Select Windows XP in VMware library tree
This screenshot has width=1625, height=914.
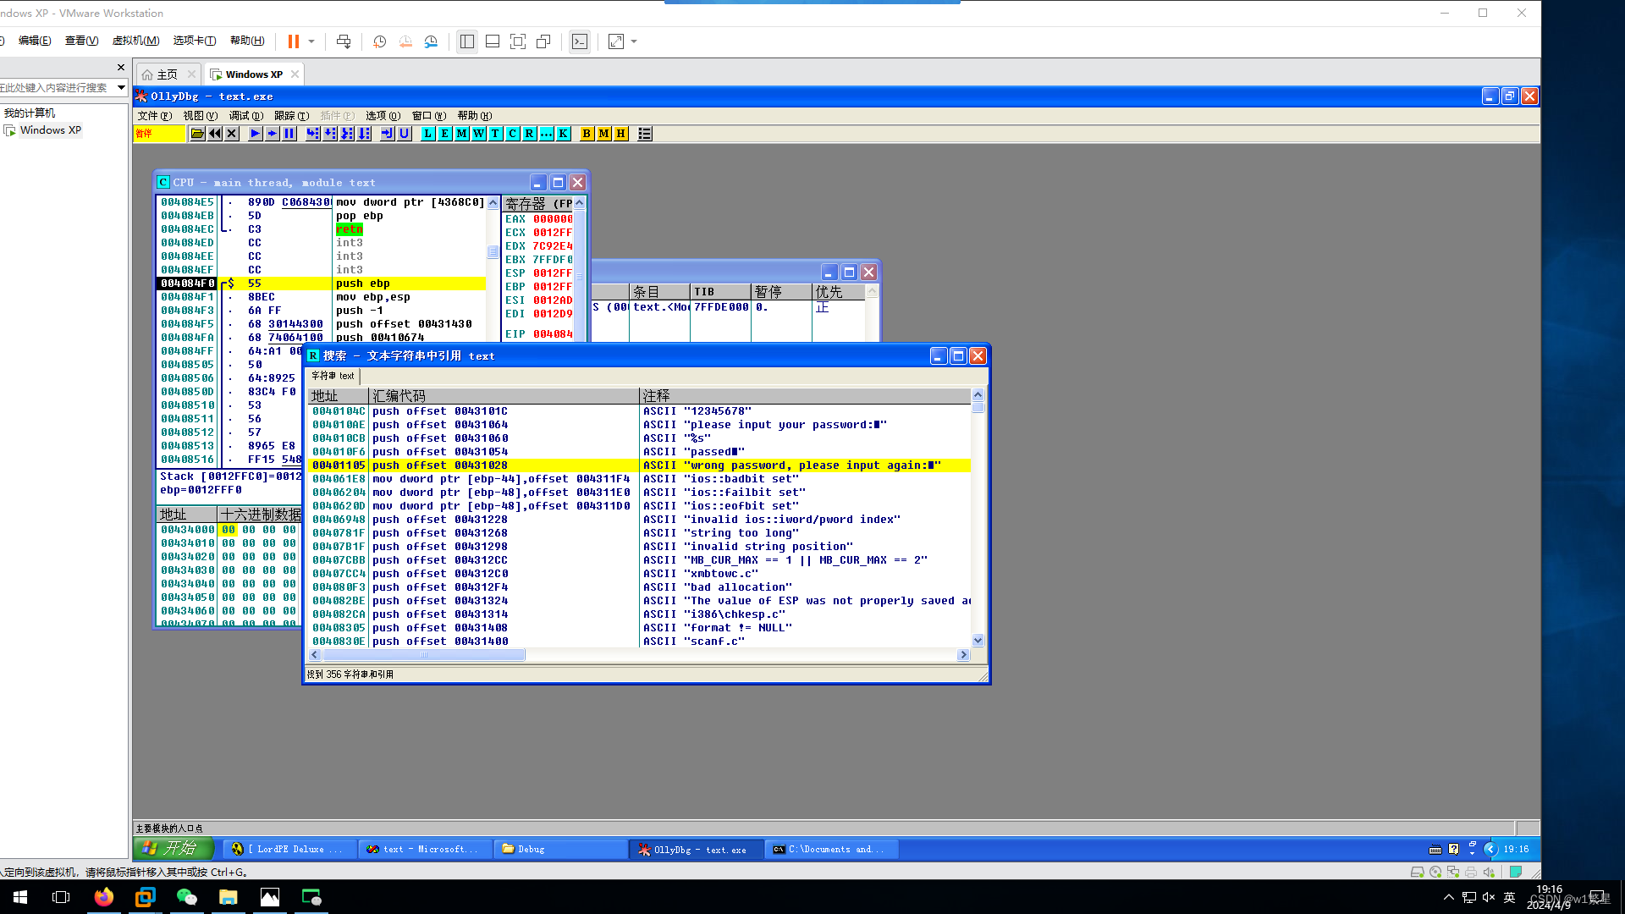click(x=51, y=130)
